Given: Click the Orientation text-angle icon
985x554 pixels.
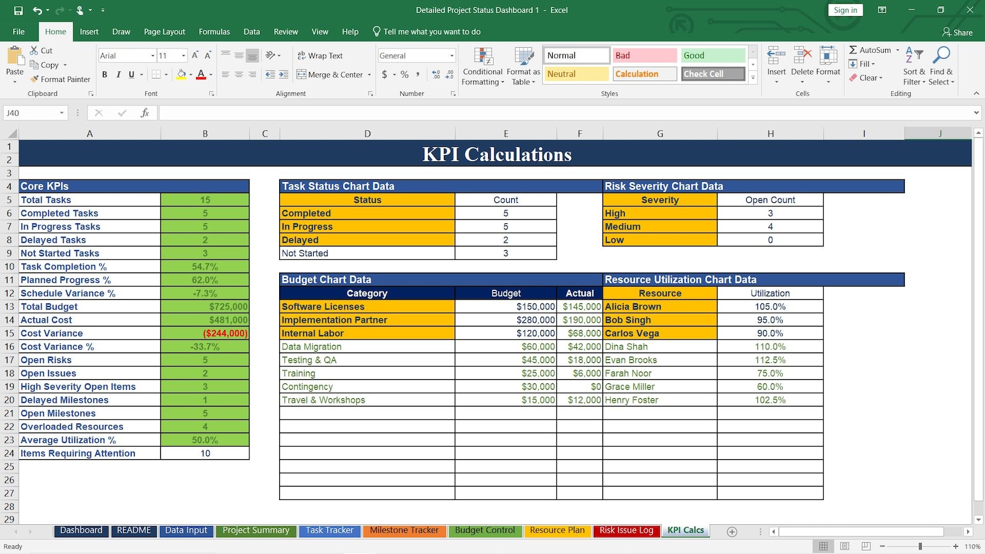Looking at the screenshot, I should coord(270,55).
